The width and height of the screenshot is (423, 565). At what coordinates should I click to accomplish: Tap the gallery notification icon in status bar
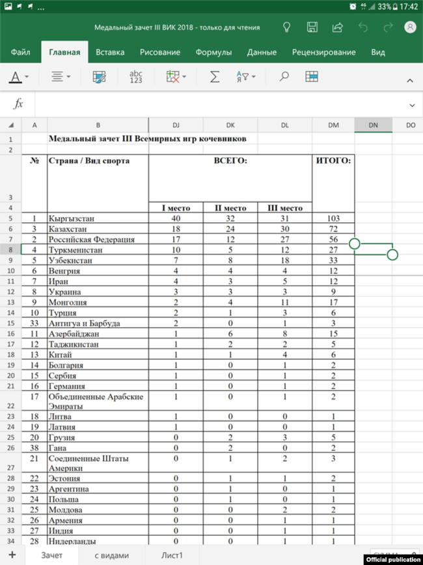8,7
